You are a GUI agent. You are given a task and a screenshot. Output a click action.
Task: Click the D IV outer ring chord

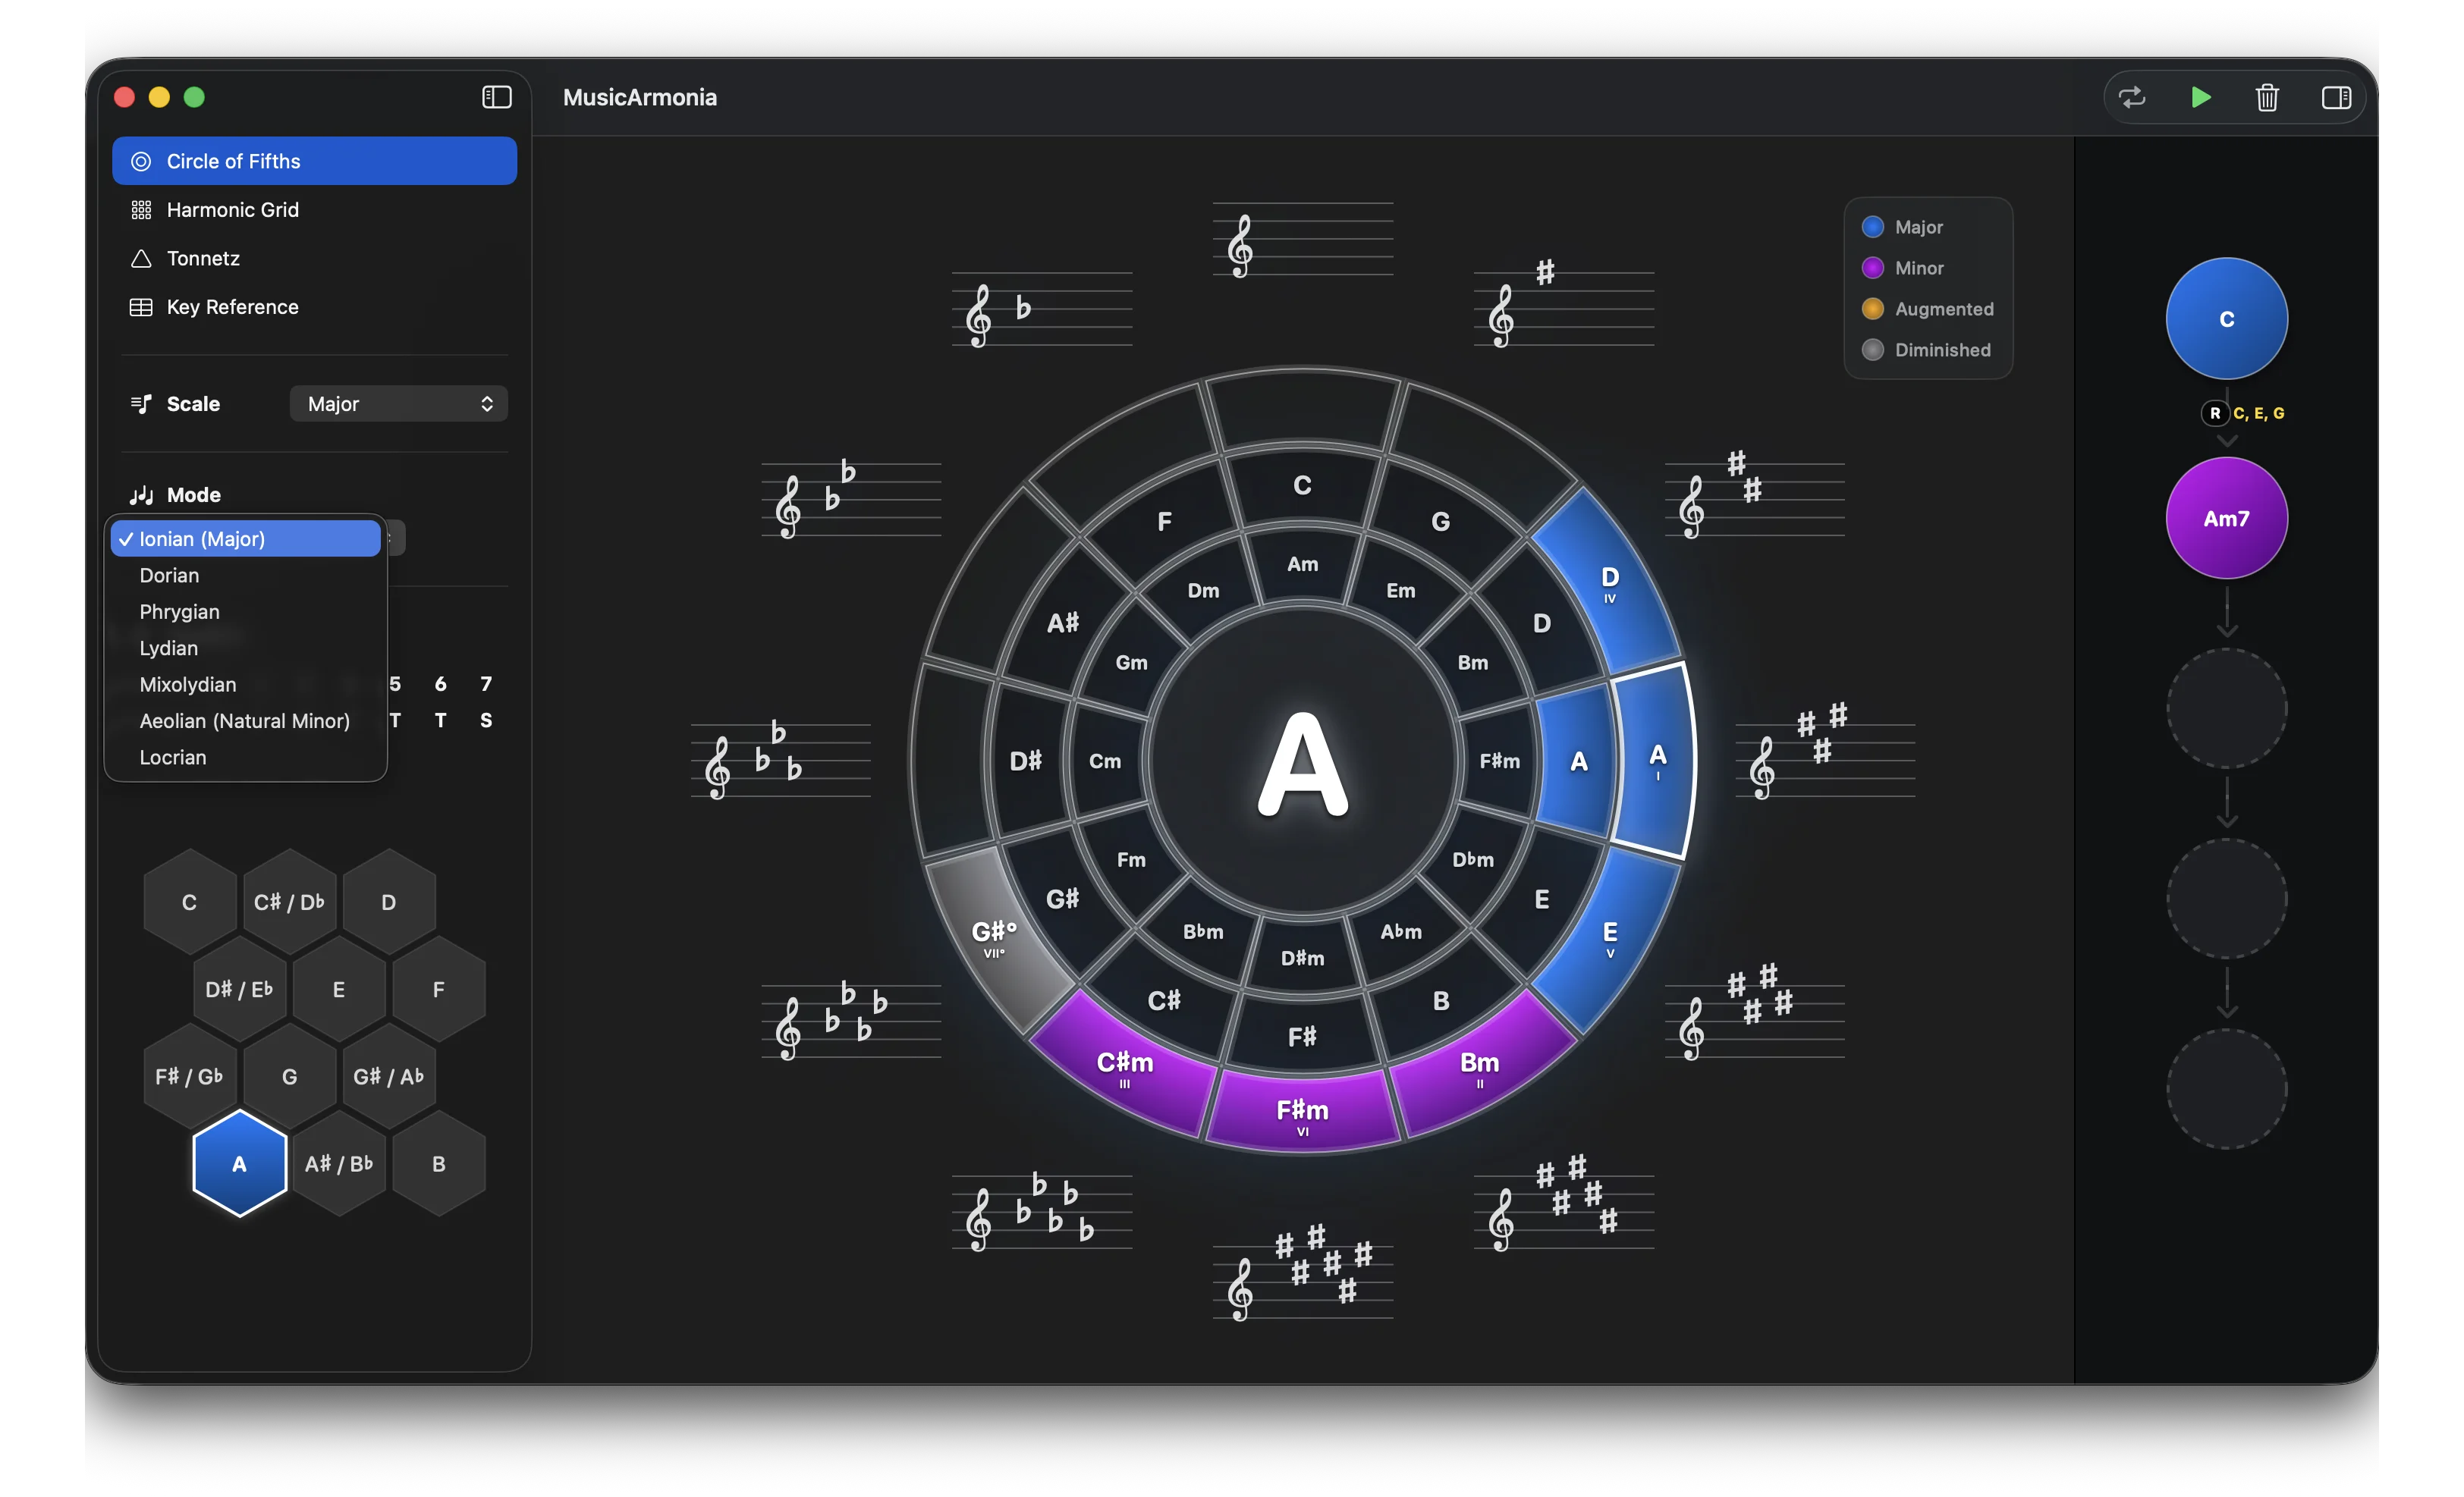coord(1608,584)
